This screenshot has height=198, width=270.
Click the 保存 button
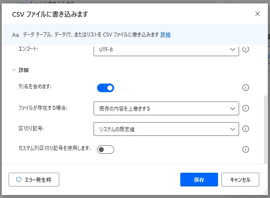point(199,180)
